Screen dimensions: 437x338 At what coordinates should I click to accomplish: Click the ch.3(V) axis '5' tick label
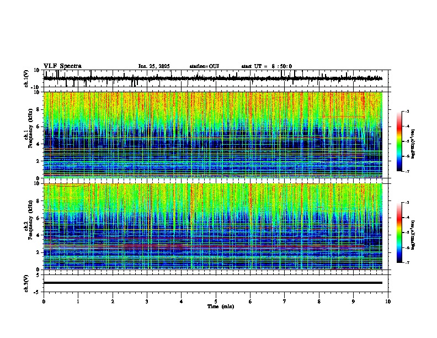38,274
